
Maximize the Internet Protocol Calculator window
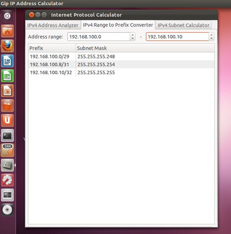(44, 15)
